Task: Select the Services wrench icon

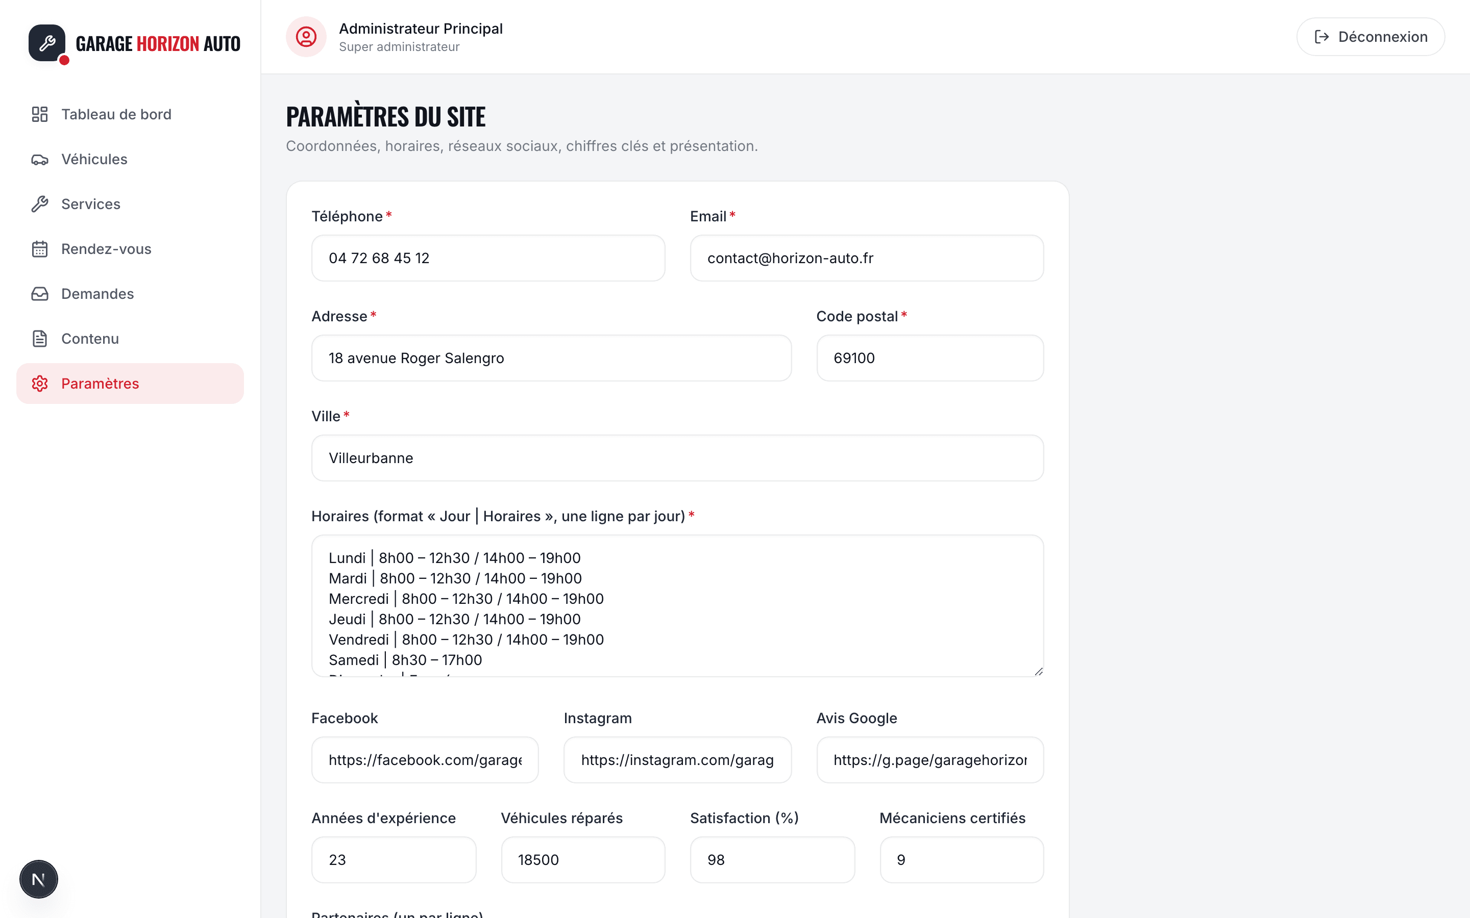Action: pyautogui.click(x=39, y=204)
